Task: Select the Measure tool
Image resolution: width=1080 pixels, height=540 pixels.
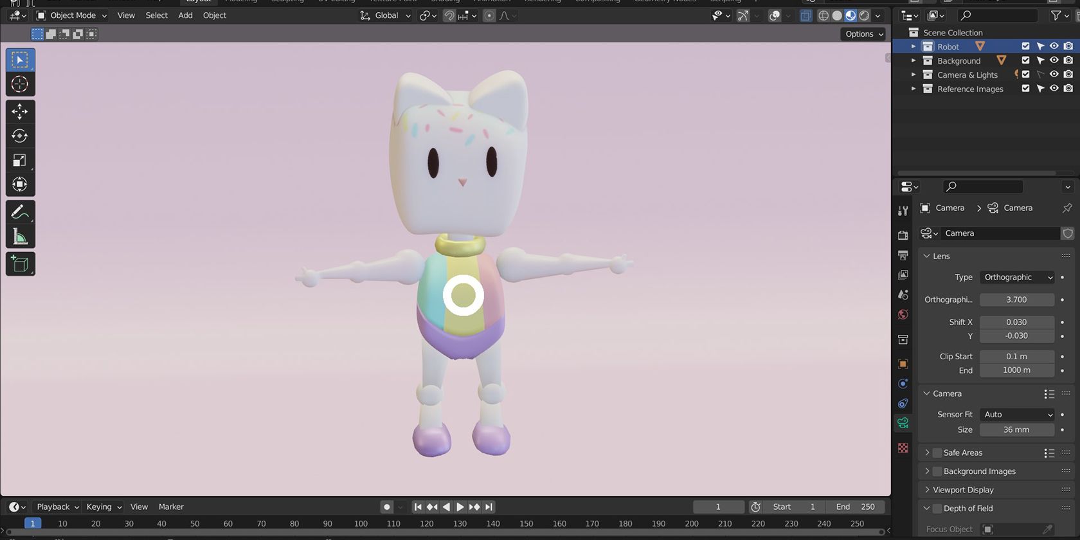Action: [20, 237]
